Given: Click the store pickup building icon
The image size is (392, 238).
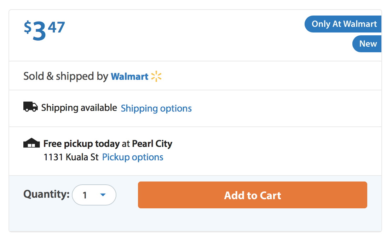Looking at the screenshot, I should pos(31,143).
